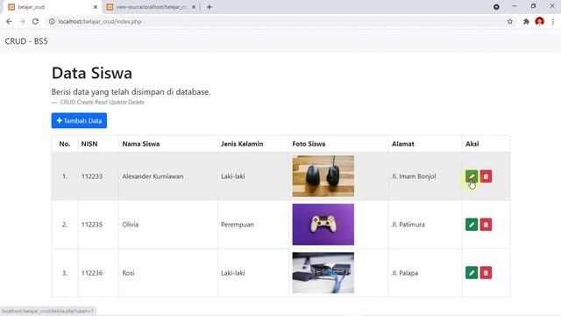Close the view-source tab
The height and width of the screenshot is (316, 561).
[194, 7]
